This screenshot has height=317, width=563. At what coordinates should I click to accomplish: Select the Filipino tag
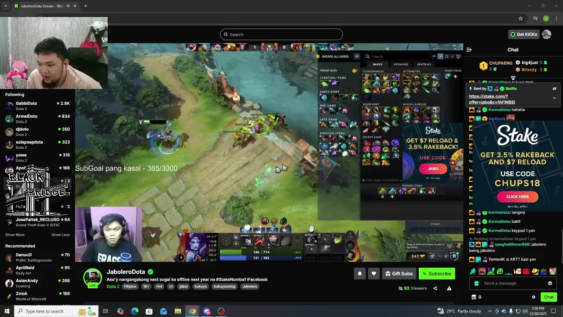pos(130,286)
